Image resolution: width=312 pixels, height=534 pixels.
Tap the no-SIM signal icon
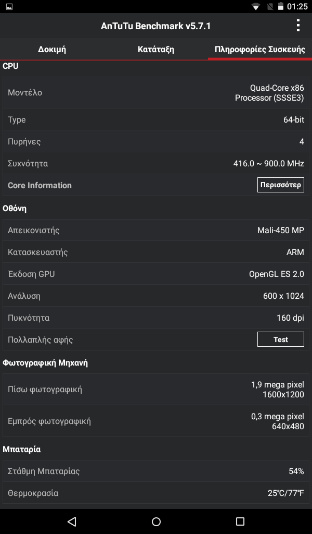click(270, 6)
